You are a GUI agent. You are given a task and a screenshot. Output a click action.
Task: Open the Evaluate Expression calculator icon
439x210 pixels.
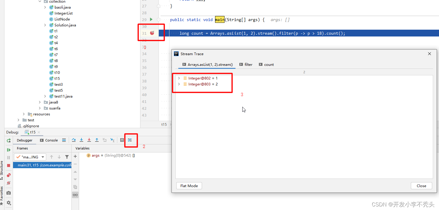point(122,140)
